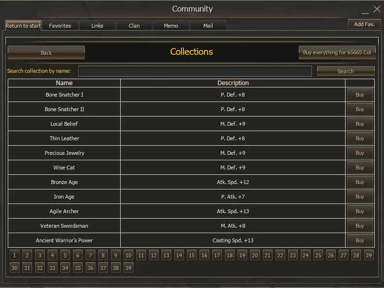Jump to page 15
The width and height of the screenshot is (384, 288).
click(192, 255)
